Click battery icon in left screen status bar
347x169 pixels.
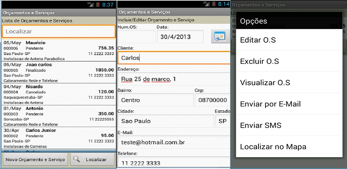click(x=98, y=4)
